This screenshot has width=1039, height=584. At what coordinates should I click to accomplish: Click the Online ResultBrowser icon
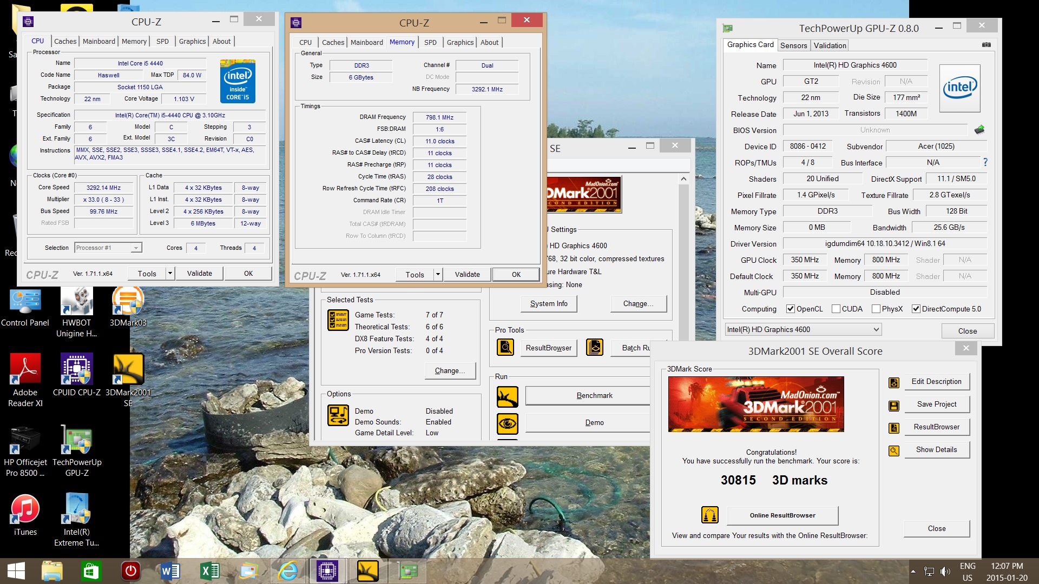coord(710,515)
